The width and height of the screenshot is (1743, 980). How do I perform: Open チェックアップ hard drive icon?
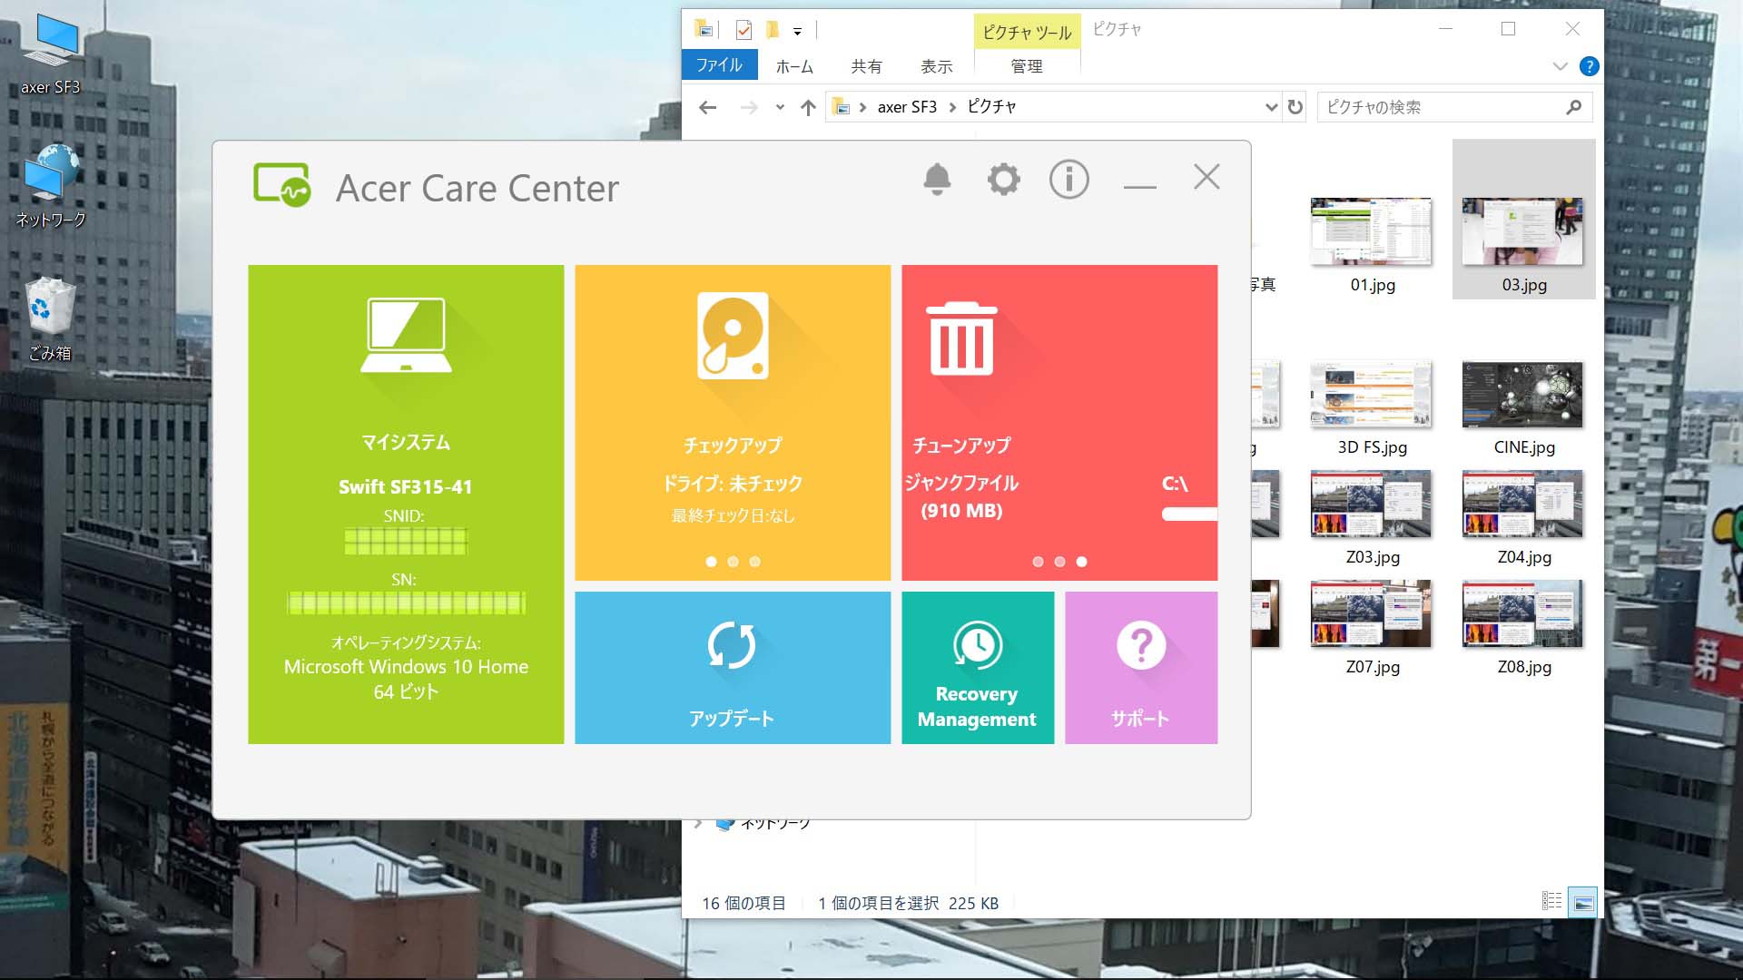(x=733, y=335)
